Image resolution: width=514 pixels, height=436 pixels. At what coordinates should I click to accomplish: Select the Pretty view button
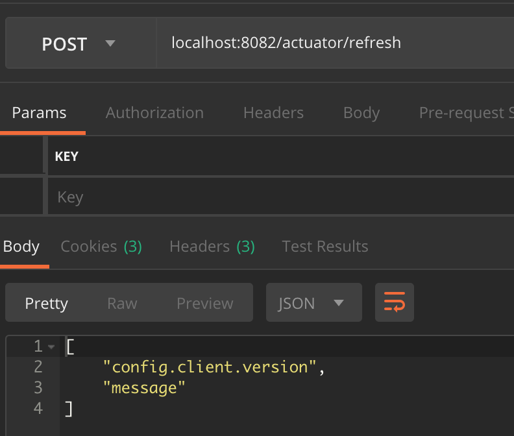coord(47,303)
